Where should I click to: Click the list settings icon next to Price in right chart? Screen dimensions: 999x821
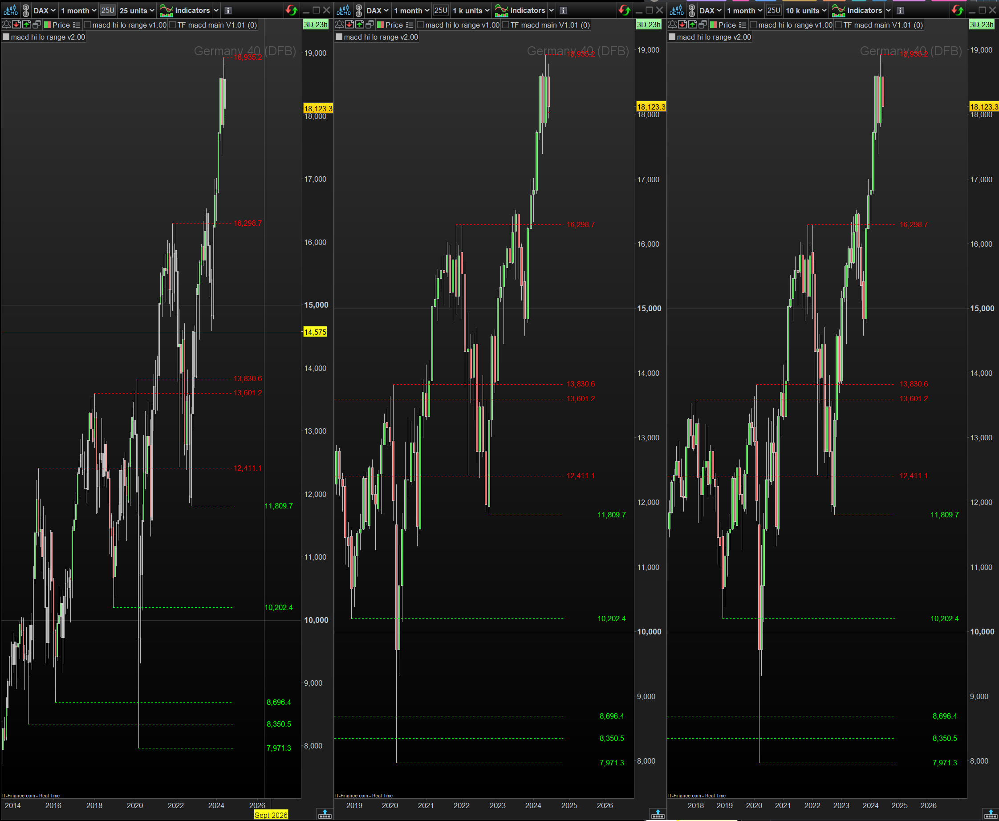pos(743,24)
